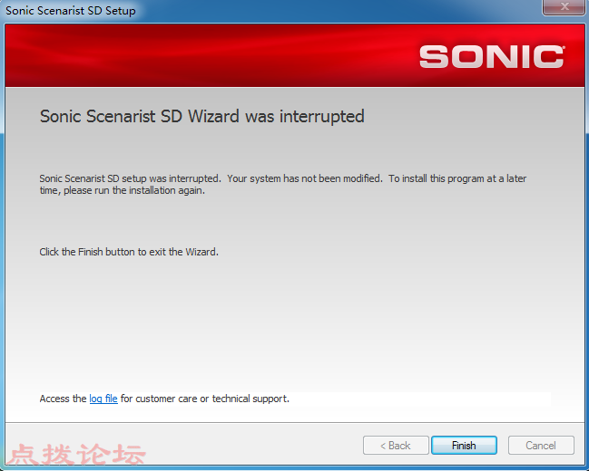589x471 pixels.
Task: Click the 'Sonic Scenarist SD Setup' title bar
Action: click(x=71, y=11)
